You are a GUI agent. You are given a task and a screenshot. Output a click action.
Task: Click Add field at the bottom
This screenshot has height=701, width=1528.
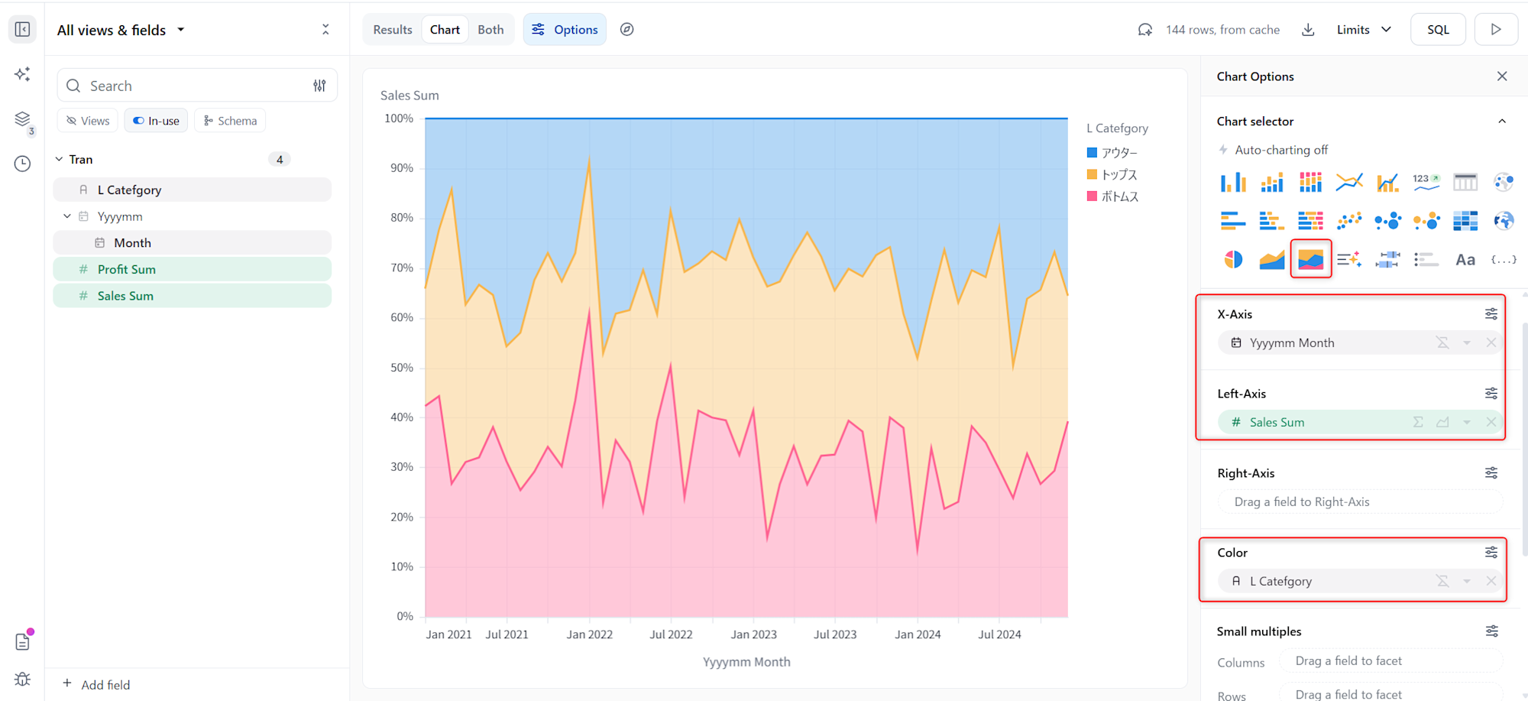pos(96,684)
